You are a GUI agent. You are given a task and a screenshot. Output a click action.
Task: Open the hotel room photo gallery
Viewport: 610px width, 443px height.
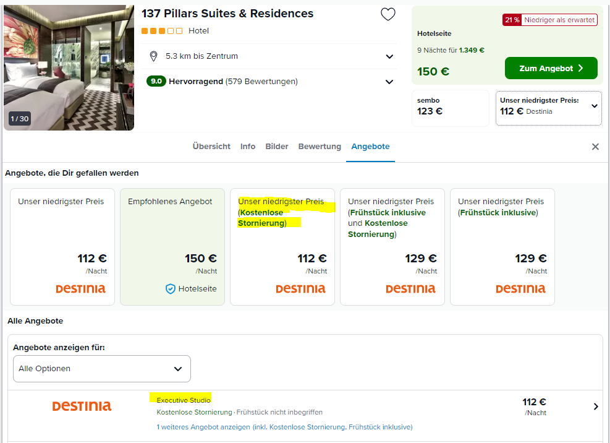[x=69, y=67]
